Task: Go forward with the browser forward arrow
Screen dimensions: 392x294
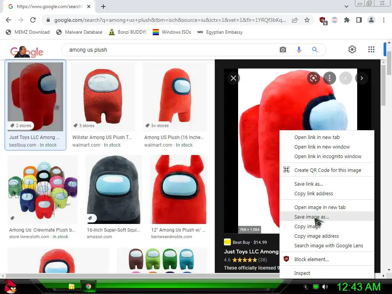Action: pyautogui.click(x=21, y=20)
